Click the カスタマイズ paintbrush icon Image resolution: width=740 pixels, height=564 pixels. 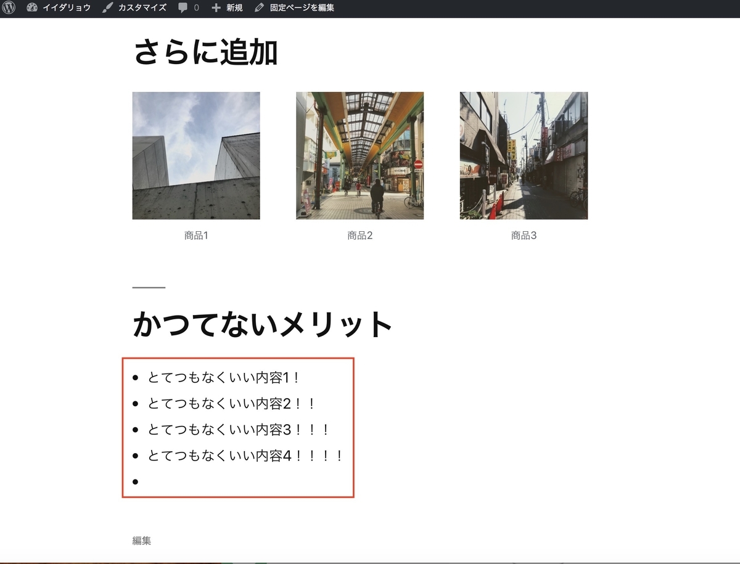[107, 8]
